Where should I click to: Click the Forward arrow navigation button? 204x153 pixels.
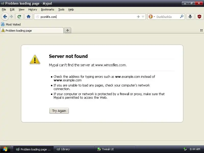pos(11,17)
